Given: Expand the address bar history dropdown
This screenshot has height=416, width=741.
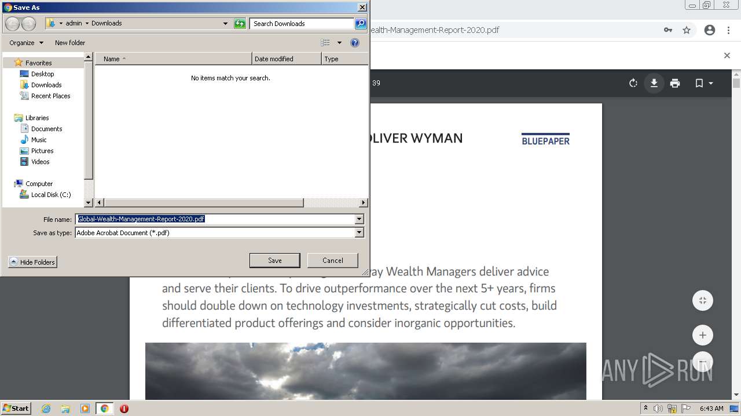Looking at the screenshot, I should click(x=226, y=24).
